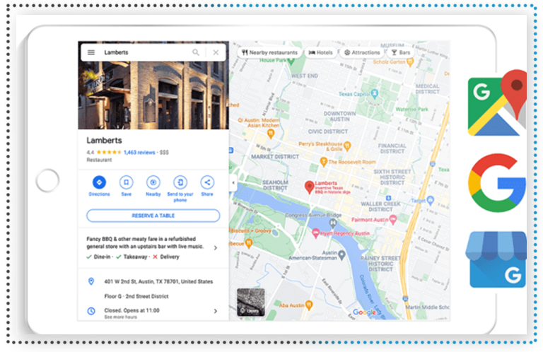Click the Market District map label

275,157
